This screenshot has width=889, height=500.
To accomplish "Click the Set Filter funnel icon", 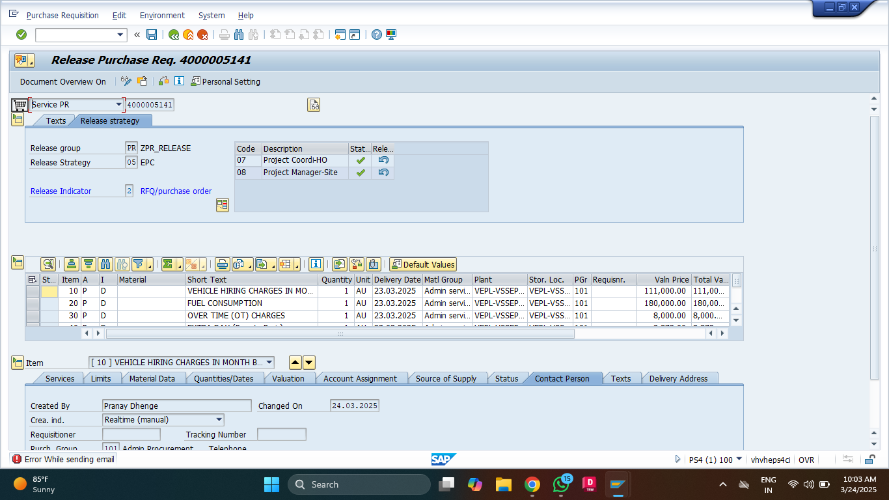I will 138,264.
